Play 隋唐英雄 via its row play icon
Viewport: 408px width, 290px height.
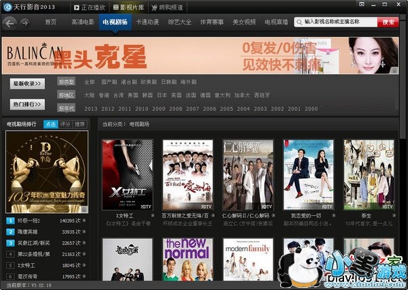tap(84, 231)
